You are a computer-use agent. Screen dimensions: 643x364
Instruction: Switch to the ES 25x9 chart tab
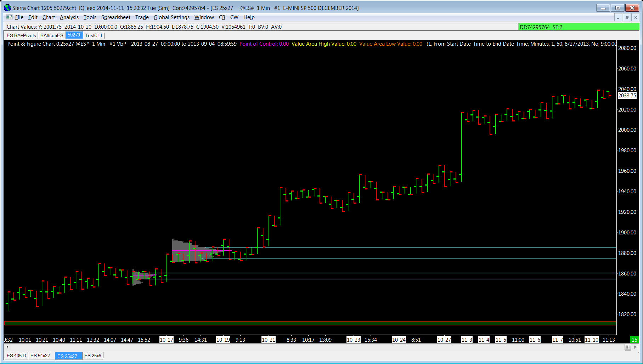click(x=93, y=356)
